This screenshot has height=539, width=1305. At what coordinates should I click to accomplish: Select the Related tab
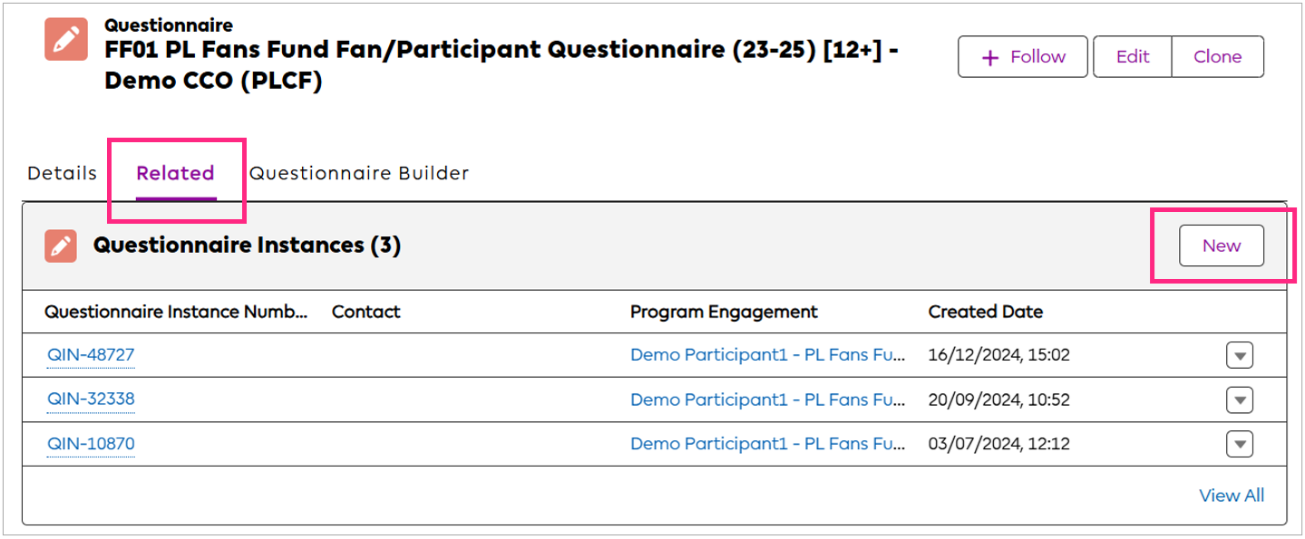coord(175,172)
